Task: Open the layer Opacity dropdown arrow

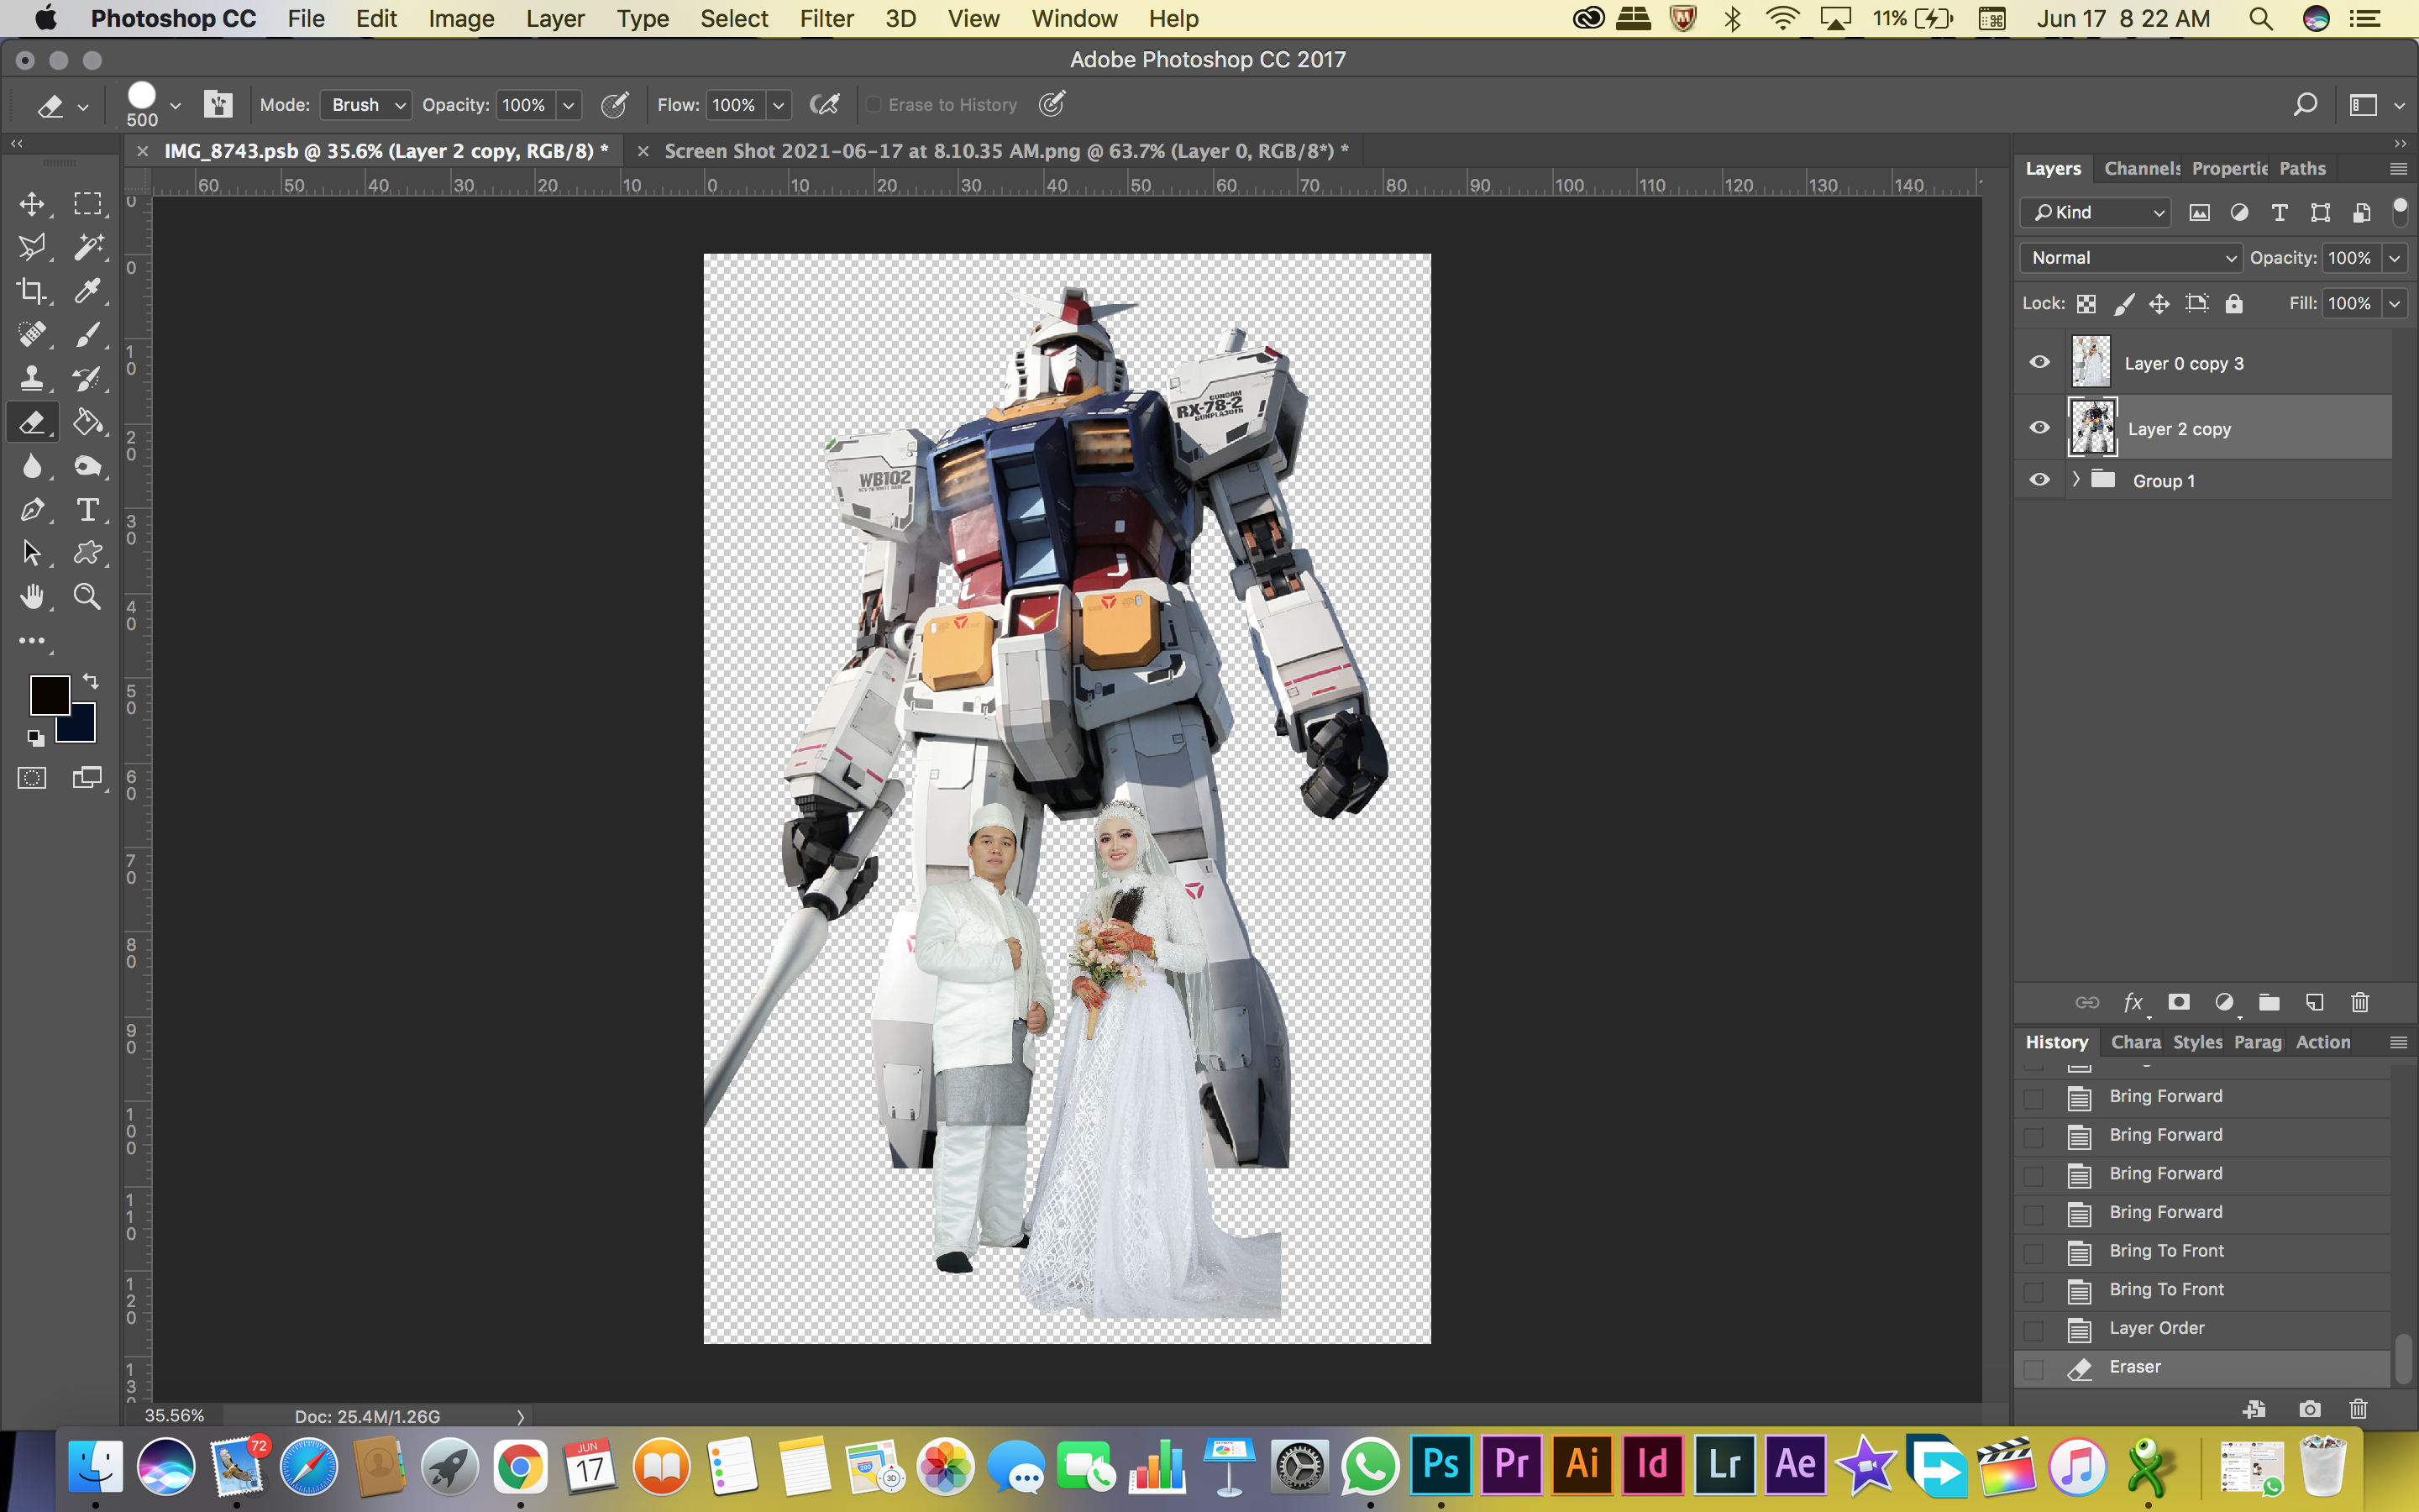Action: pyautogui.click(x=2395, y=258)
